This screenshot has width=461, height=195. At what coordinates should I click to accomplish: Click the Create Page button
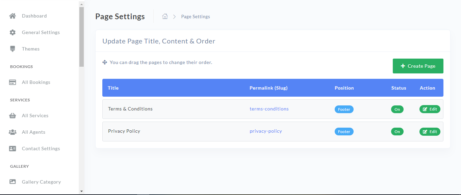(x=418, y=66)
